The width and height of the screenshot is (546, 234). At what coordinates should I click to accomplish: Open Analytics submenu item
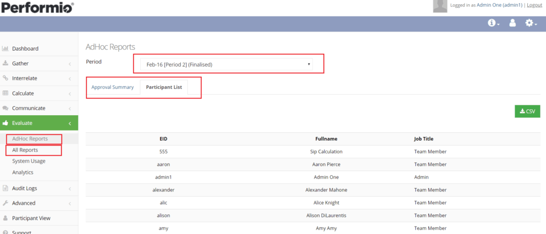22,172
